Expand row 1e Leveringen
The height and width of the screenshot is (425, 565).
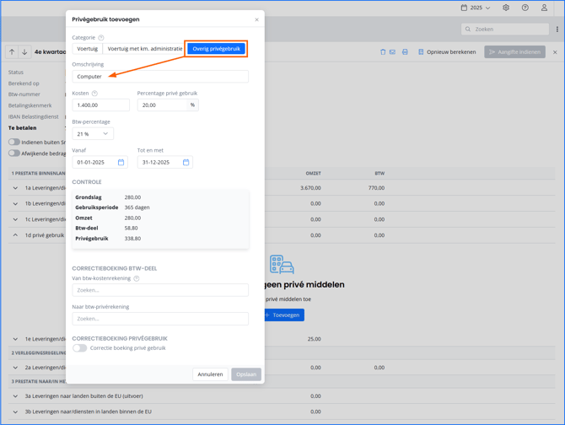(x=15, y=339)
